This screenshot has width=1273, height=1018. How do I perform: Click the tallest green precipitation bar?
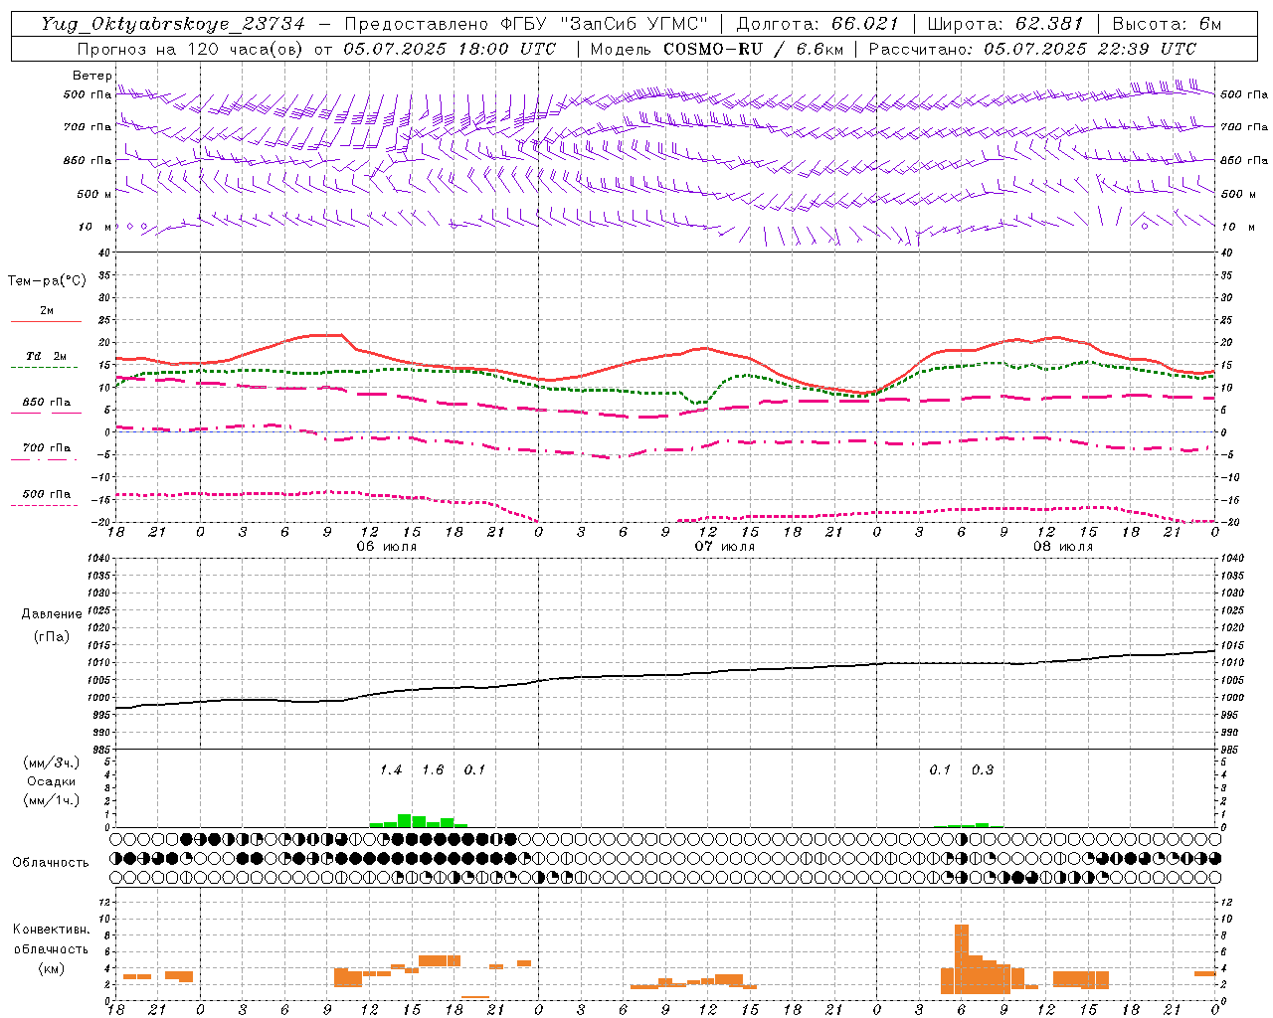point(405,820)
